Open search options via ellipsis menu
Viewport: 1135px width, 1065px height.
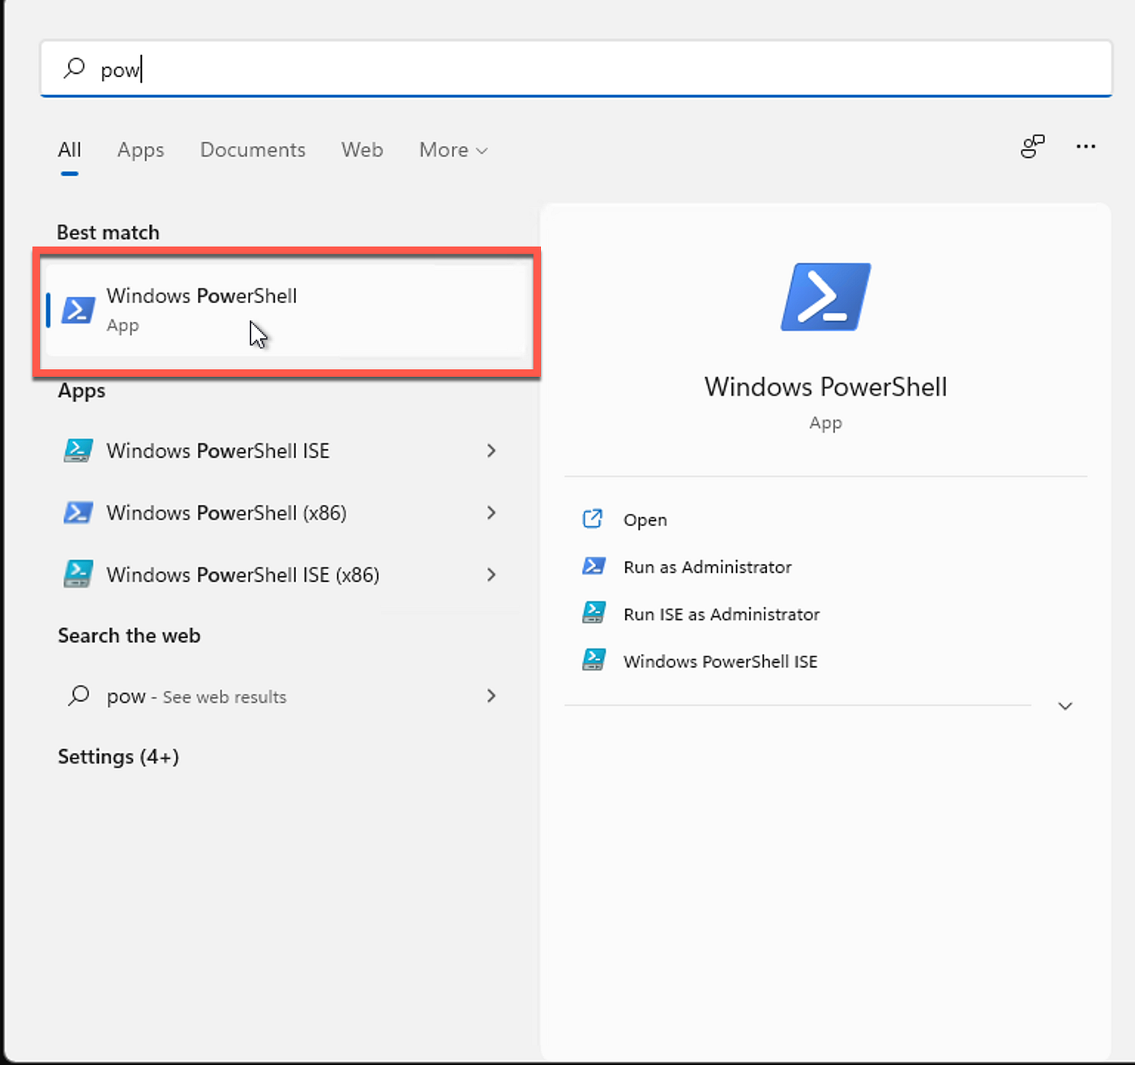point(1086,147)
